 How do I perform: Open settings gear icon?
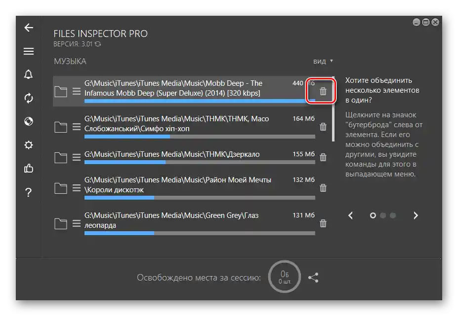pos(29,145)
